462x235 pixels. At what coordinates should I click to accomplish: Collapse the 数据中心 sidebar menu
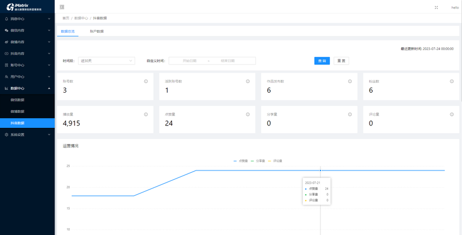(27, 88)
